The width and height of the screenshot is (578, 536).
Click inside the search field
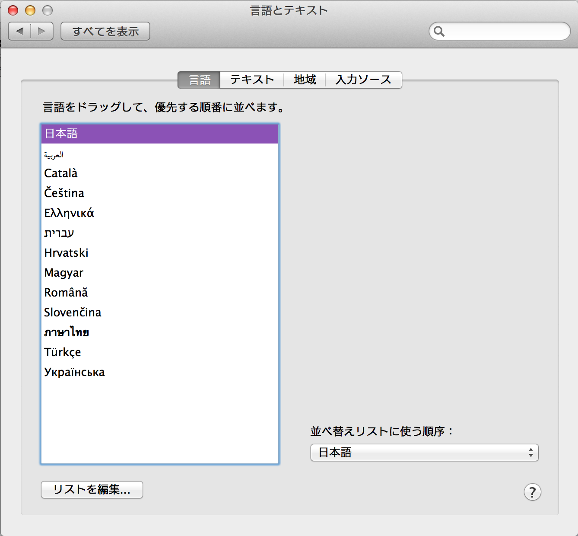coord(505,31)
